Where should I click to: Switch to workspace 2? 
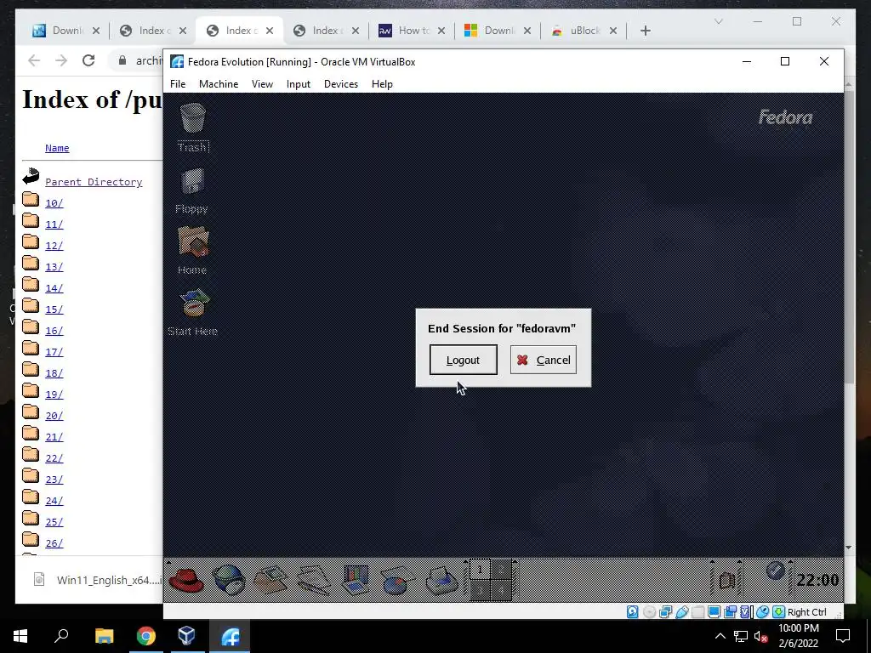(x=500, y=570)
